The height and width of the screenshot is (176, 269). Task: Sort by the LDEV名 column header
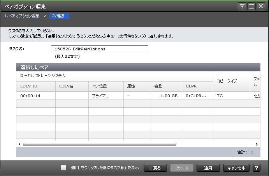pos(72,86)
